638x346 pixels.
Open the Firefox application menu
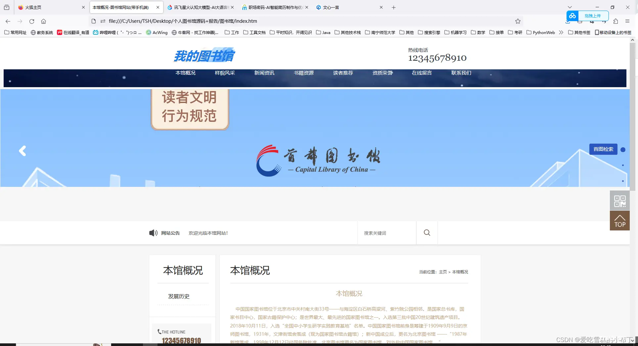(x=627, y=21)
